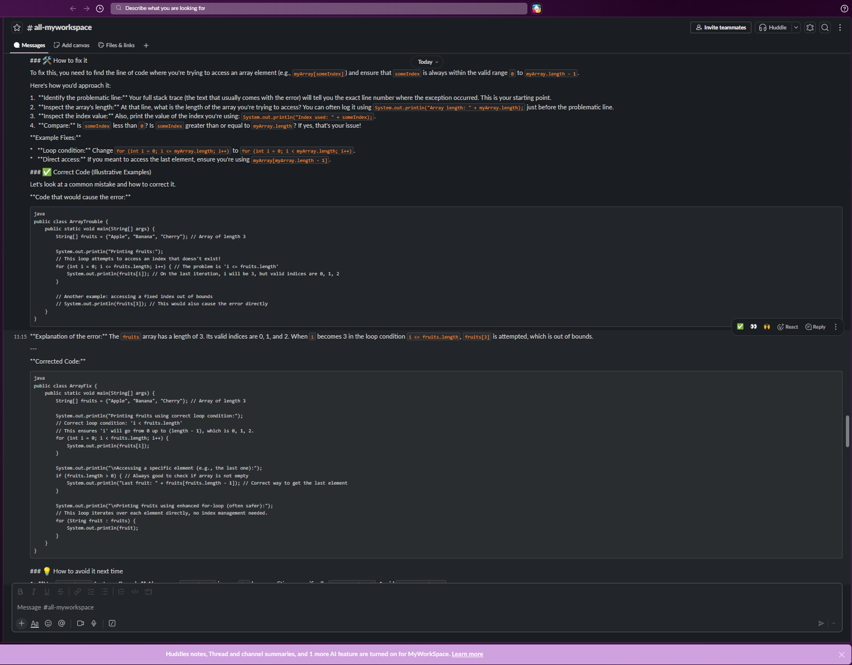Switch to Messages tab
852x665 pixels.
(29, 45)
